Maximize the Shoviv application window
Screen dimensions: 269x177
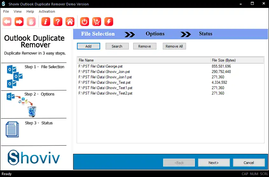click(252, 3)
